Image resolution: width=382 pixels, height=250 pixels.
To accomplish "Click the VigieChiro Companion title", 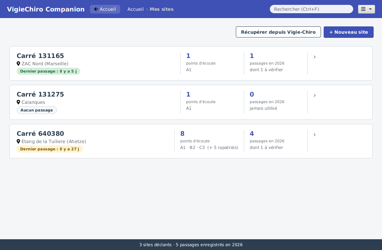I will click(46, 9).
